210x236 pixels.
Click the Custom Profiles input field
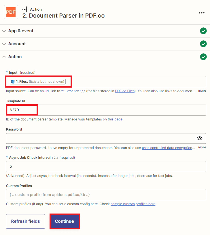tap(106, 195)
